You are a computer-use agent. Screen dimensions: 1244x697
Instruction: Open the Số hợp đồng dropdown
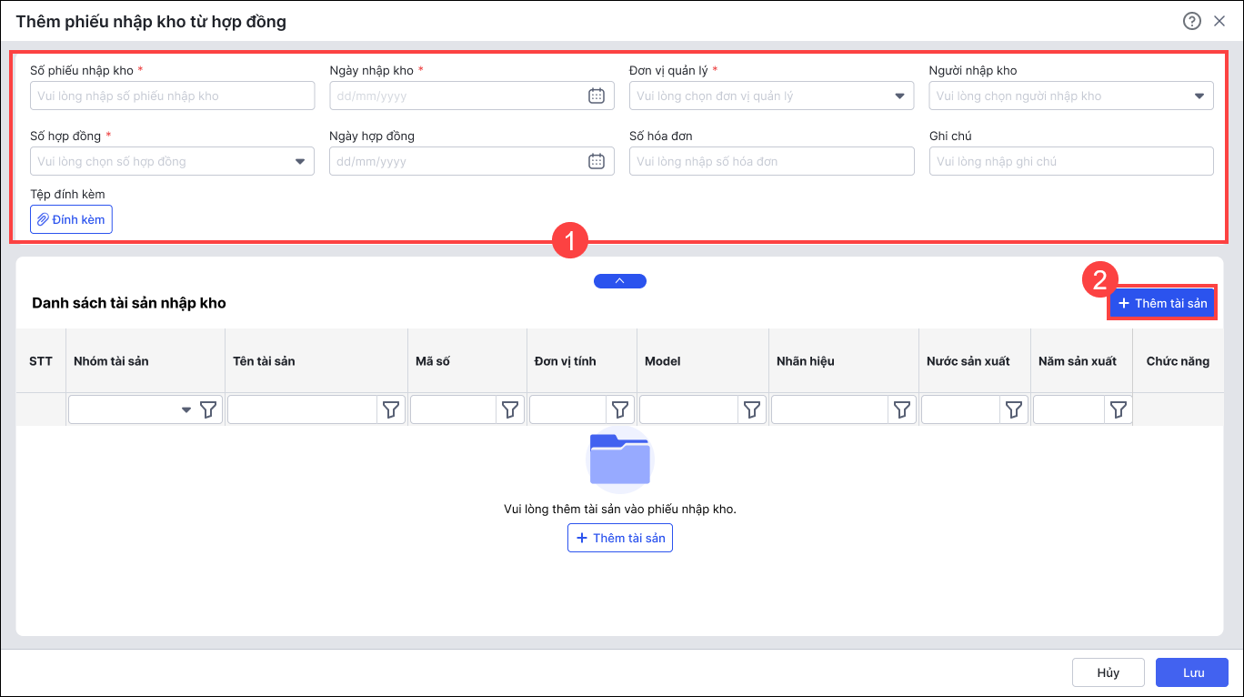click(x=299, y=161)
